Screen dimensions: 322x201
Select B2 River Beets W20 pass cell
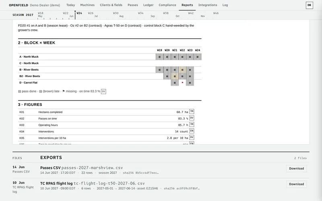167,76
